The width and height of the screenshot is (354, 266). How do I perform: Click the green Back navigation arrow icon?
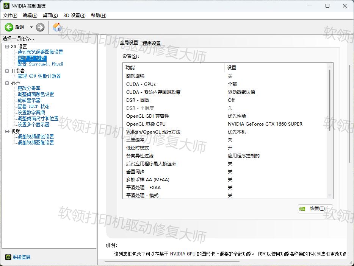tap(8, 27)
